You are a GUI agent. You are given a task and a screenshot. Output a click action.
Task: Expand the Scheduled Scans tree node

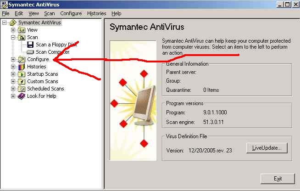(13, 89)
